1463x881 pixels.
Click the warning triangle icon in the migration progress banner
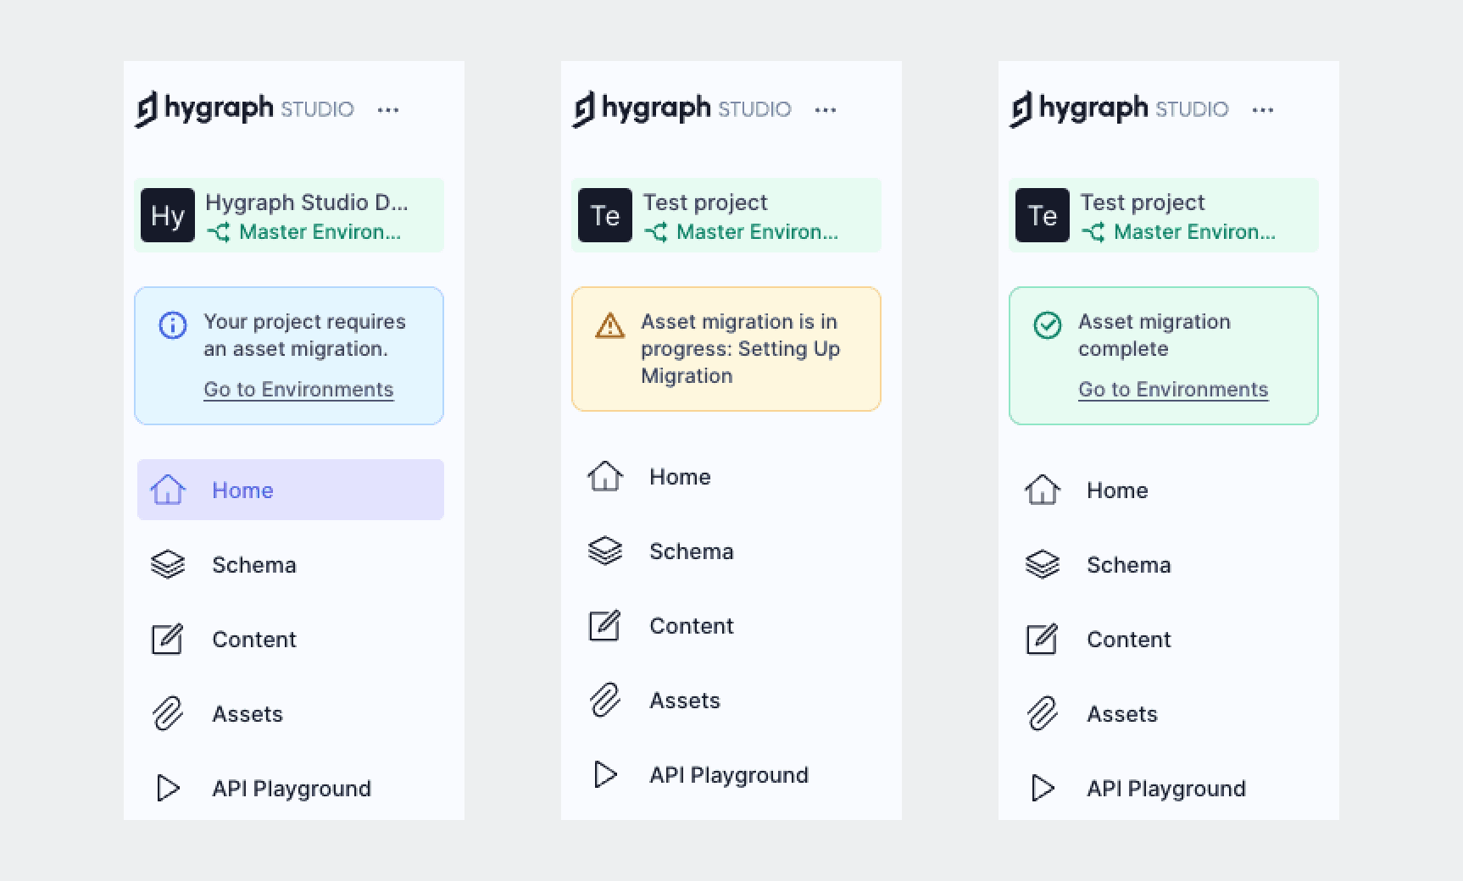(x=609, y=325)
